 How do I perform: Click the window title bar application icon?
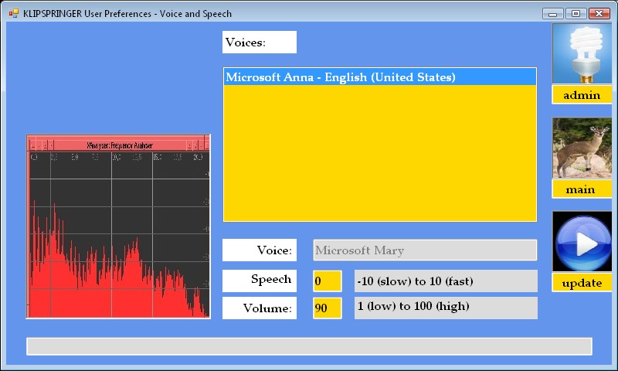[x=13, y=13]
